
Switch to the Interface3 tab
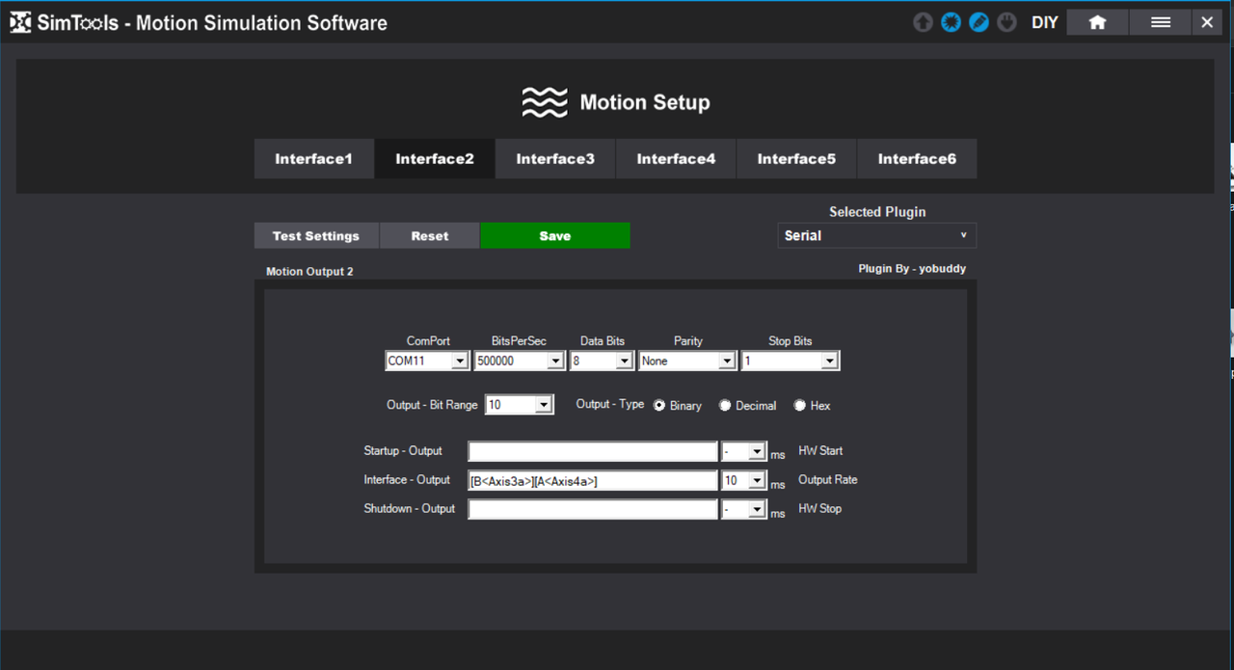click(x=555, y=159)
